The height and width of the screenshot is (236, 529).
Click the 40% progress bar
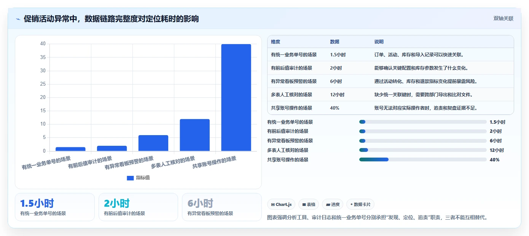pyautogui.click(x=423, y=159)
